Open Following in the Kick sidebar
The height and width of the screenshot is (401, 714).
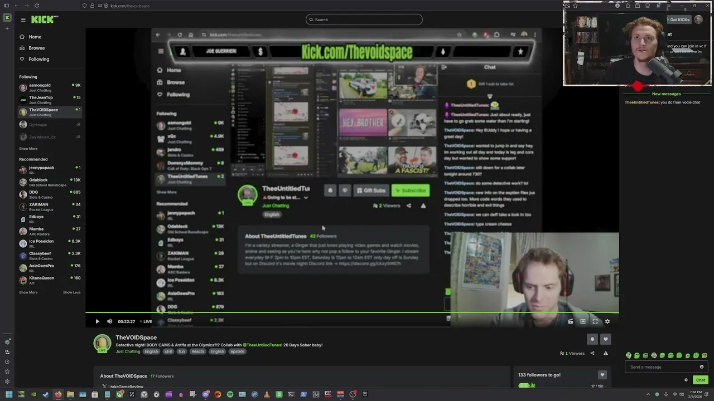[x=38, y=59]
